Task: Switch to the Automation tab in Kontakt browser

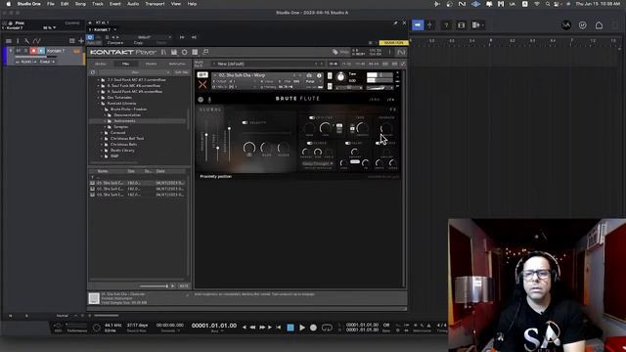Action: click(177, 64)
